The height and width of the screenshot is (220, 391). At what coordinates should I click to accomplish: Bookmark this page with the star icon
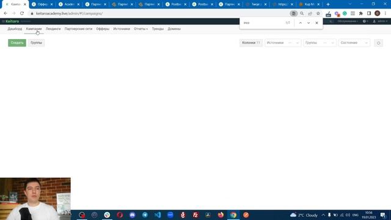[x=318, y=13]
